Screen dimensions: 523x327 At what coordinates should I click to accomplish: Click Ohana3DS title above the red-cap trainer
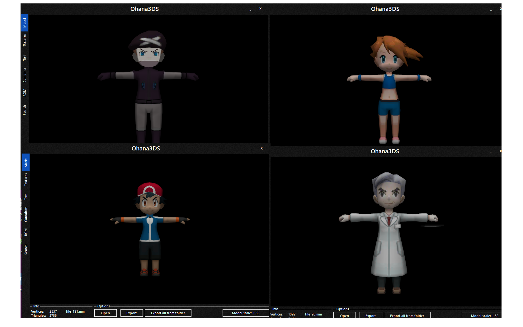pos(146,149)
